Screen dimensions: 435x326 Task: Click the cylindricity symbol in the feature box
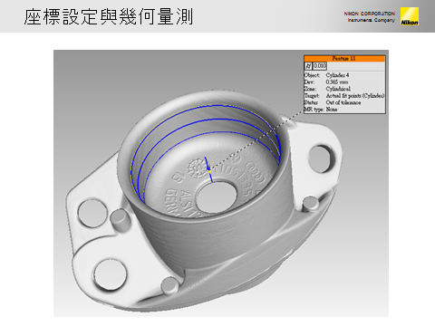308,66
